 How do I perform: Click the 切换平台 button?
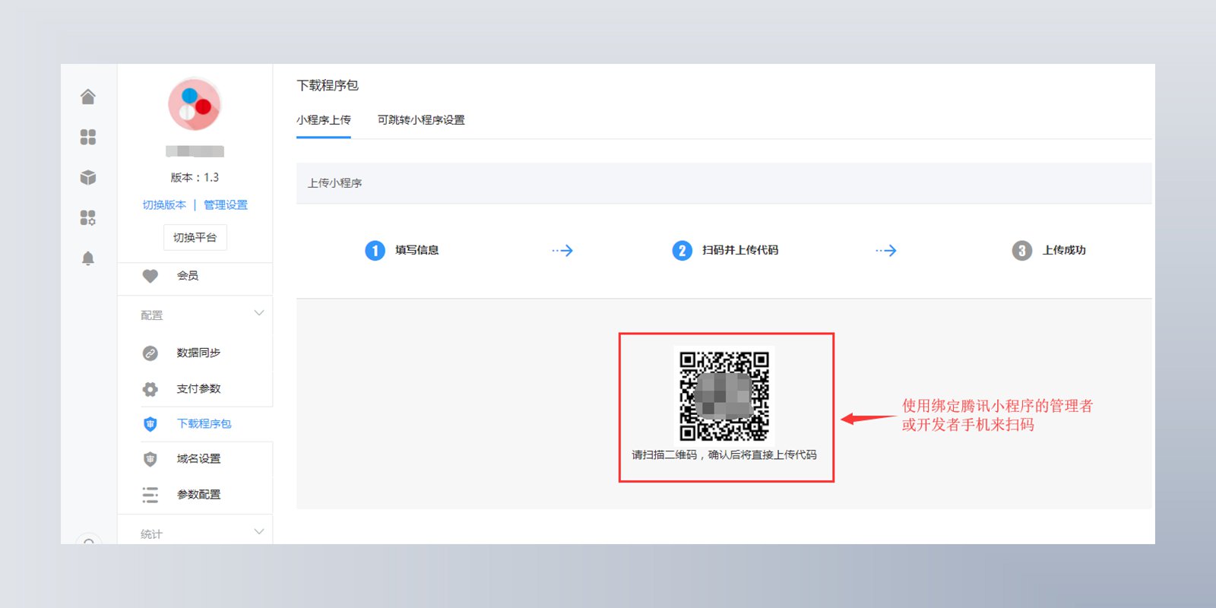[195, 238]
